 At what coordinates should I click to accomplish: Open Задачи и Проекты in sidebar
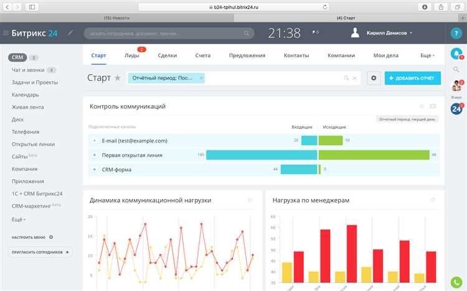(x=34, y=83)
